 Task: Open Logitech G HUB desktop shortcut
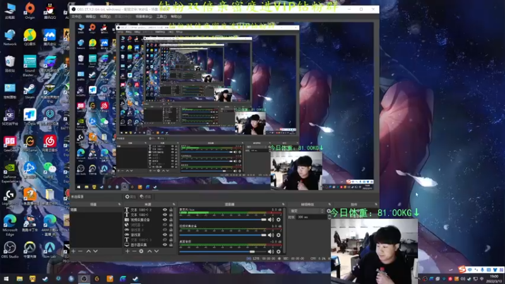(9, 199)
